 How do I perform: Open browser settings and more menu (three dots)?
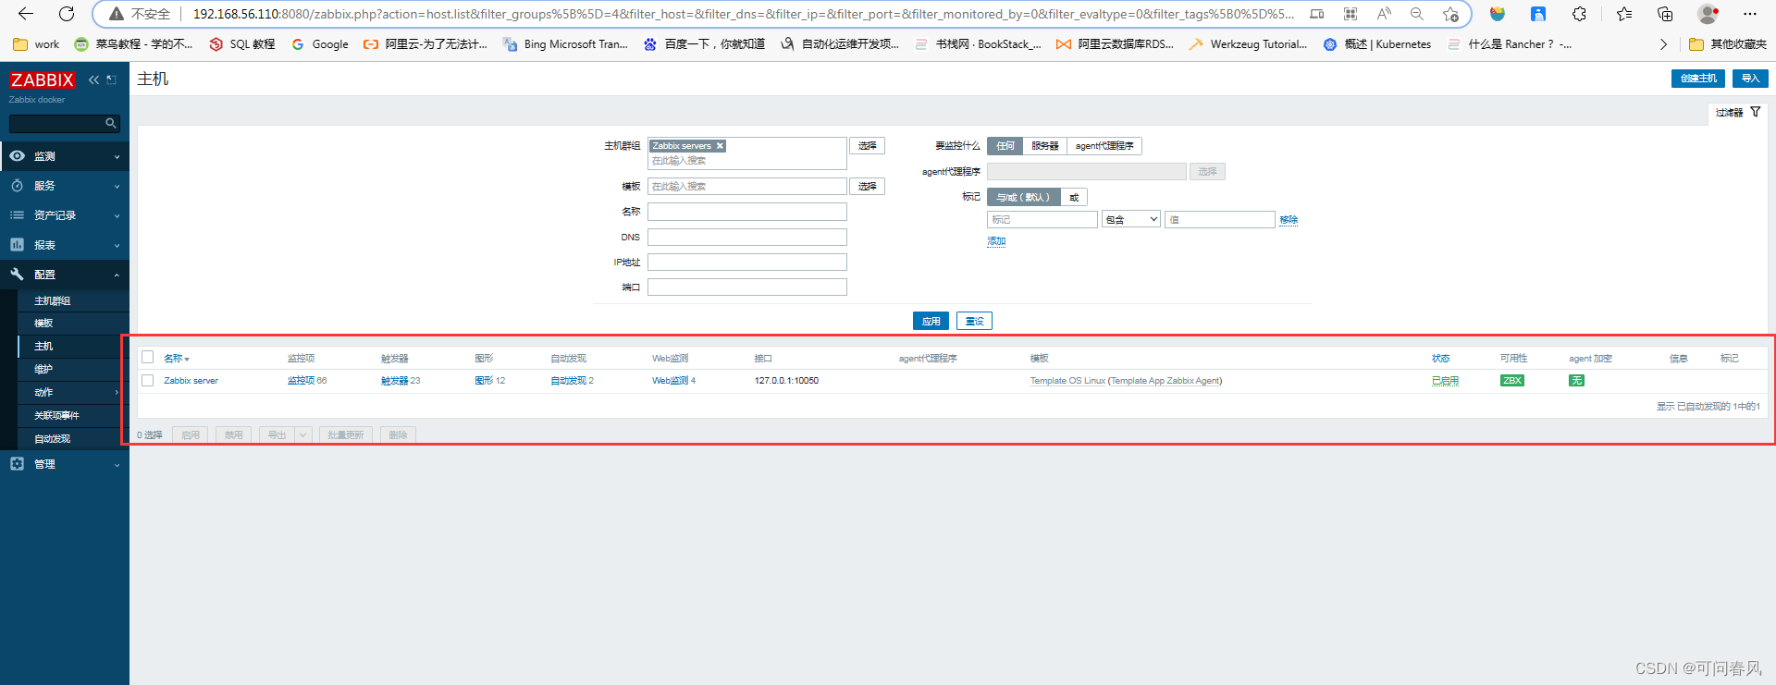click(x=1750, y=14)
